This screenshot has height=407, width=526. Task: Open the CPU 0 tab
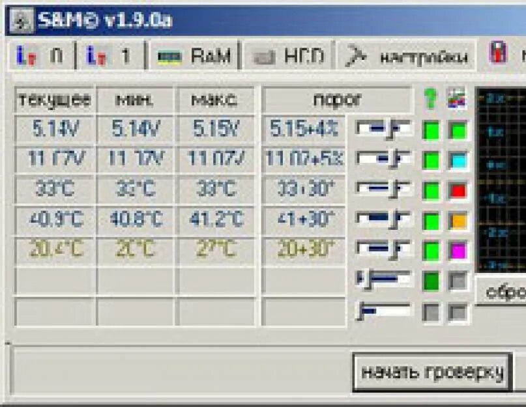click(x=41, y=55)
